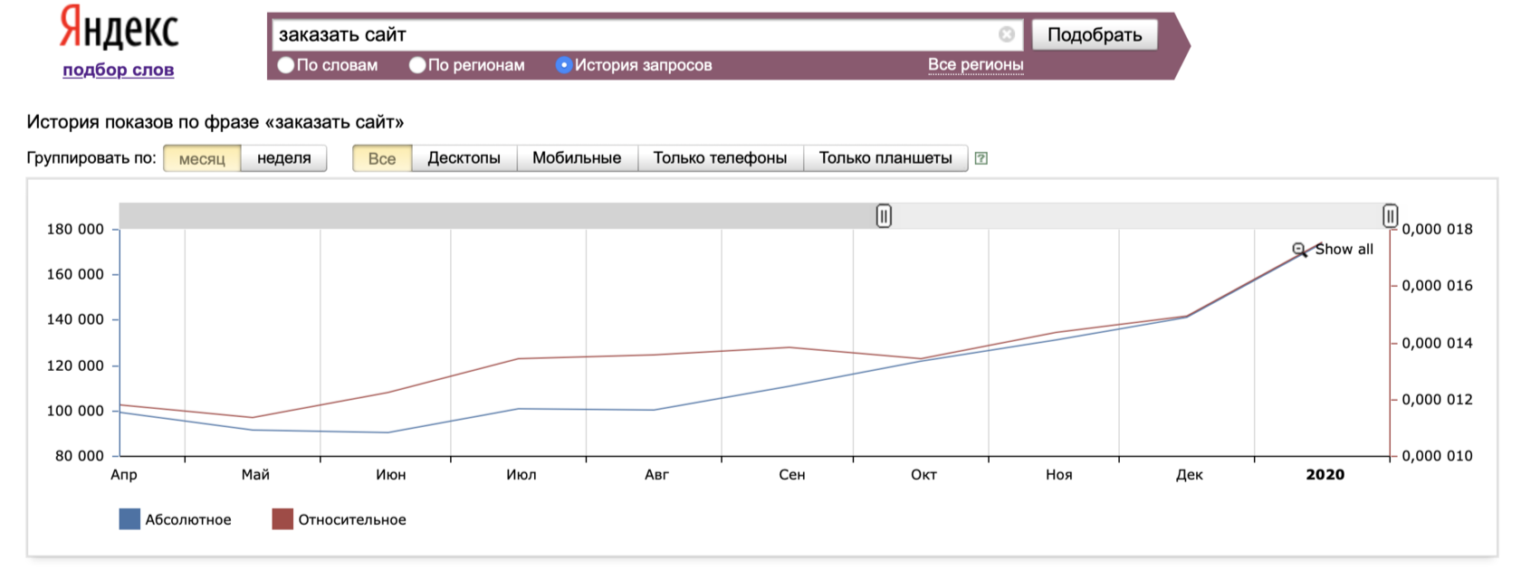Click the Yandex logo
The height and width of the screenshot is (579, 1521).
click(119, 28)
